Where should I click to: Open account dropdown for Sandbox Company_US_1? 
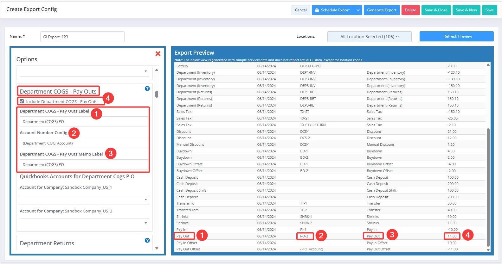(x=84, y=200)
